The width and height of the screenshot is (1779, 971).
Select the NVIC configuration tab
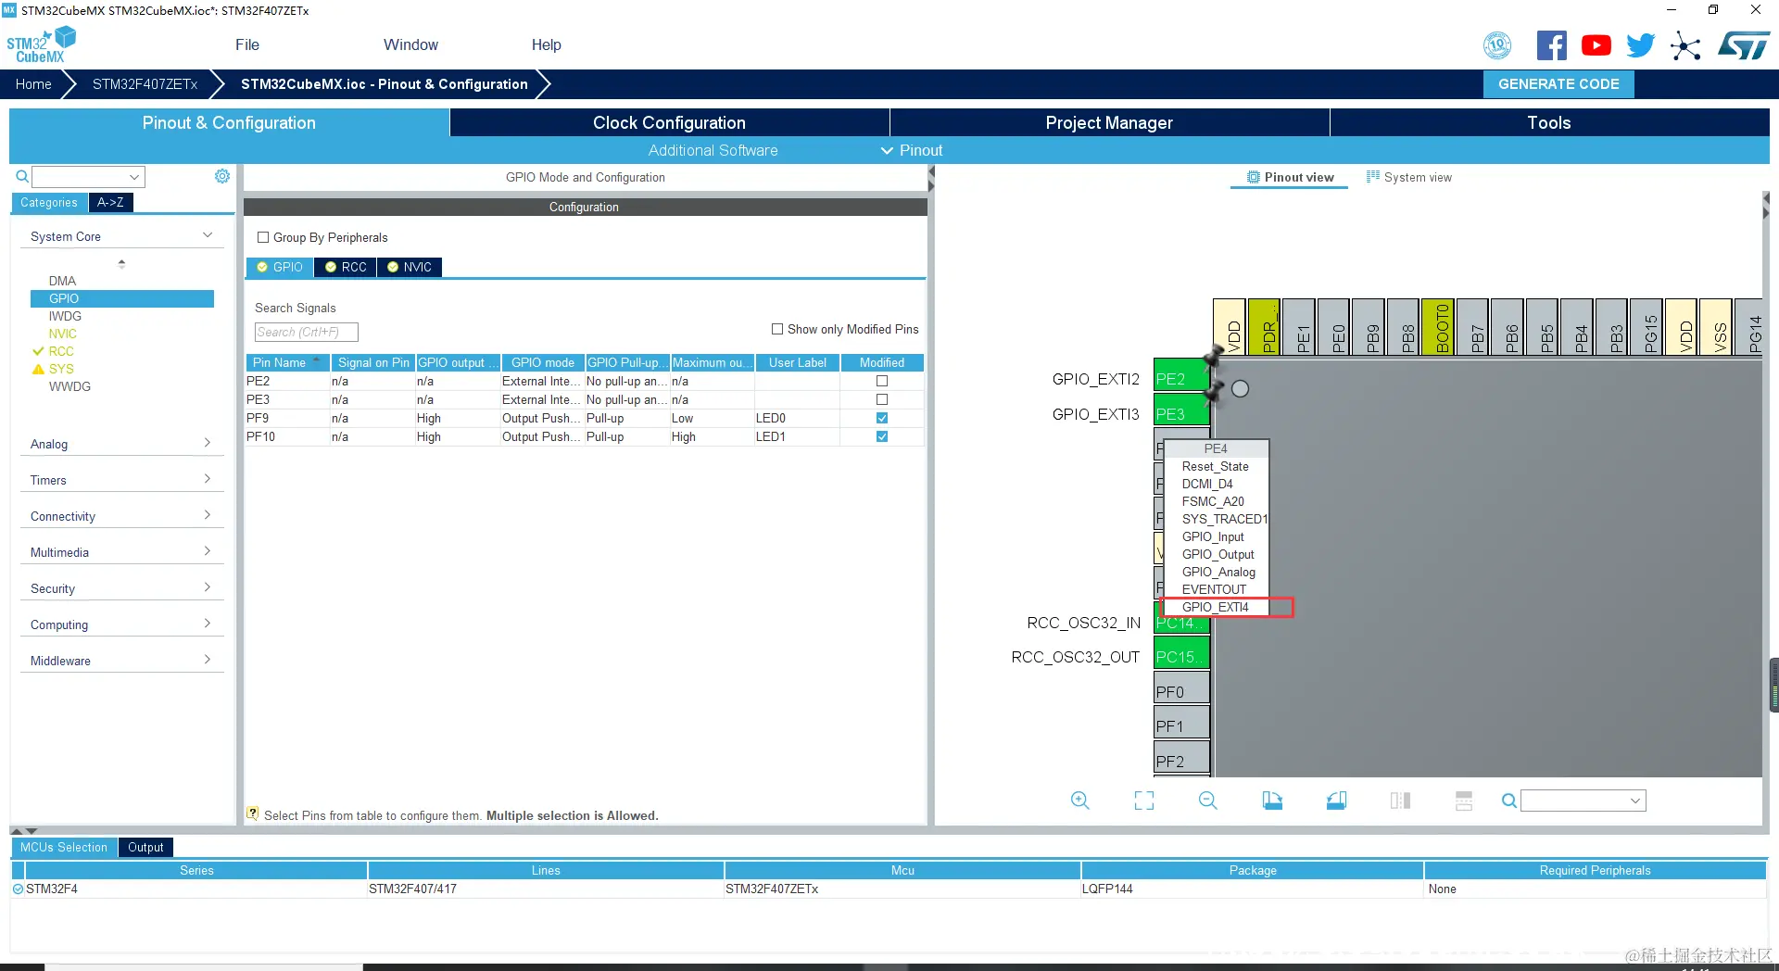(410, 267)
